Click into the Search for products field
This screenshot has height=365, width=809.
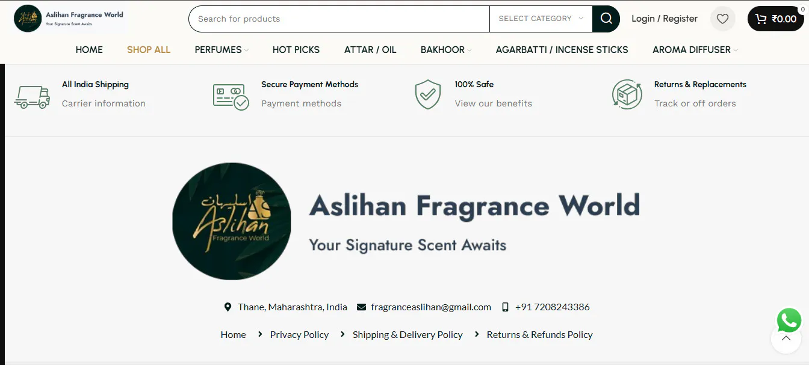[x=339, y=19]
